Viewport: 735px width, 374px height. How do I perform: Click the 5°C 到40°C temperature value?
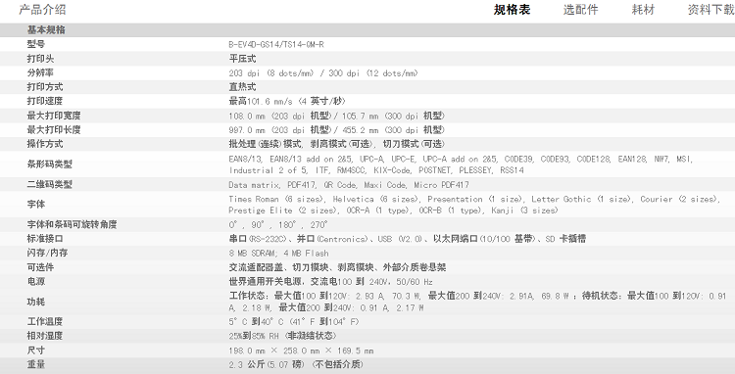(x=295, y=321)
